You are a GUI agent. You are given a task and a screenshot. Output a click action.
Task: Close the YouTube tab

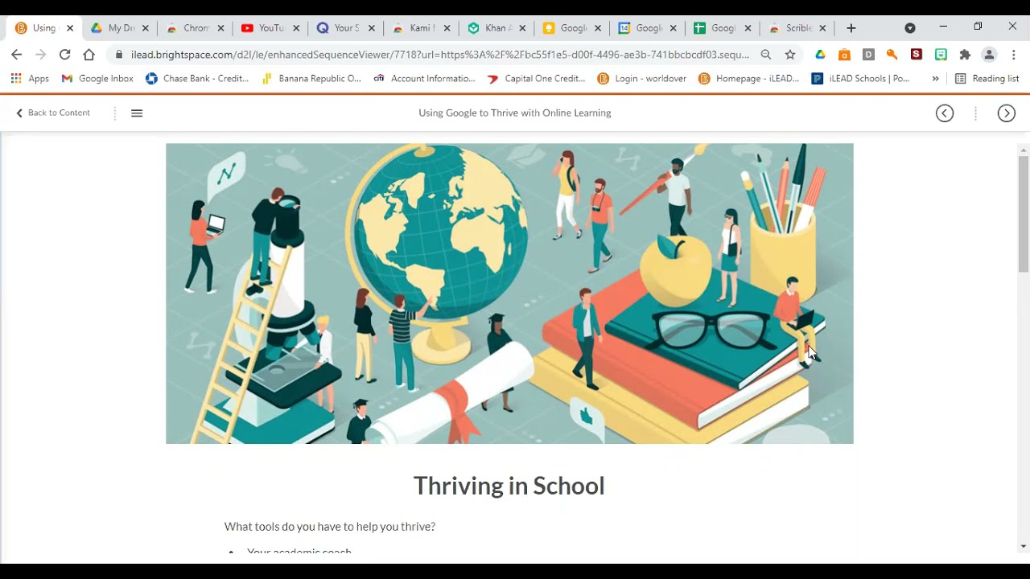click(296, 28)
